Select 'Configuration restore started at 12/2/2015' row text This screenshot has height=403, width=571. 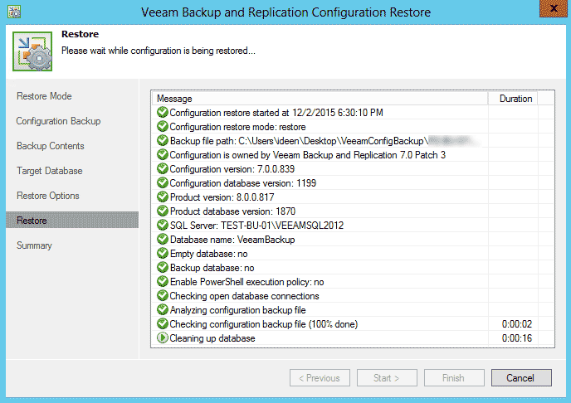[276, 113]
